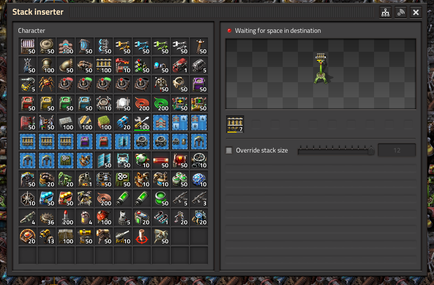Pick up the chest stack of 50
This screenshot has width=434, height=285.
28,47
